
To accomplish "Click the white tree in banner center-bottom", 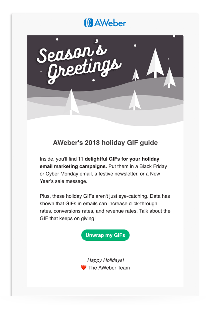I will tap(135, 100).
